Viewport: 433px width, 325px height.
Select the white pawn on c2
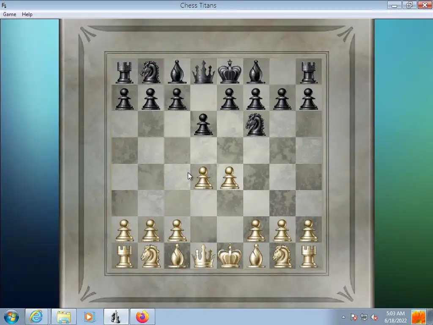pos(177,231)
